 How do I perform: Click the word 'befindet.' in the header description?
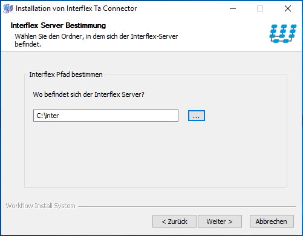click(28, 44)
